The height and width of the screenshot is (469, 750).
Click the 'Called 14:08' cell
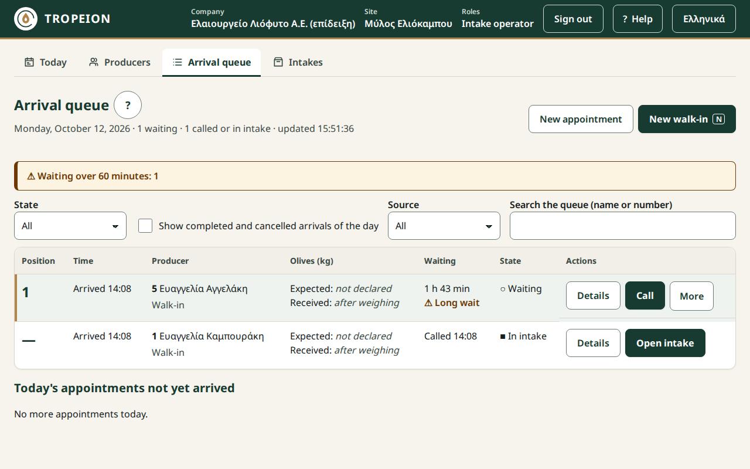[451, 336]
